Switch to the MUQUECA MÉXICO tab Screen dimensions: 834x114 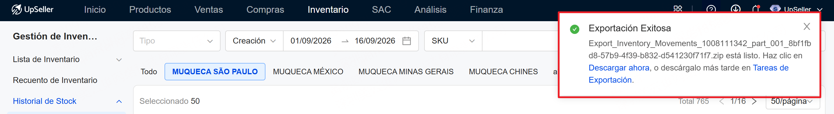[308, 72]
